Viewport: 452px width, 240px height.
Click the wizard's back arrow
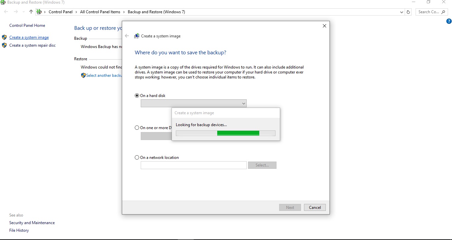pyautogui.click(x=127, y=36)
